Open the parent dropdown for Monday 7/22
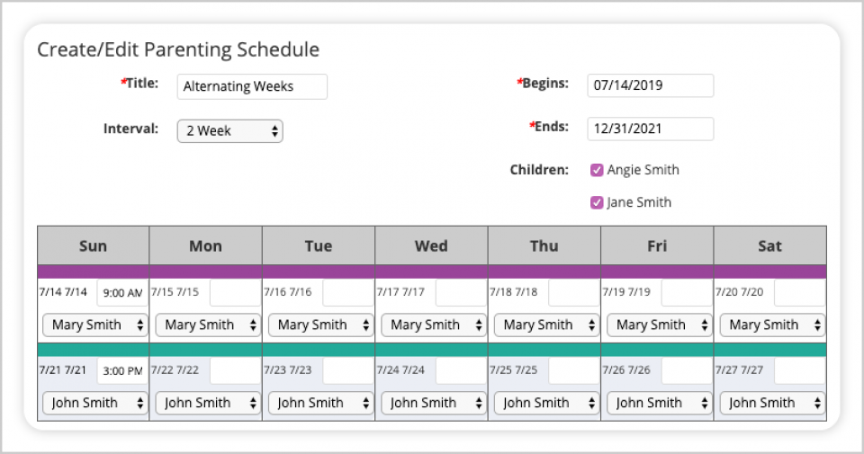The width and height of the screenshot is (864, 454). (x=208, y=403)
